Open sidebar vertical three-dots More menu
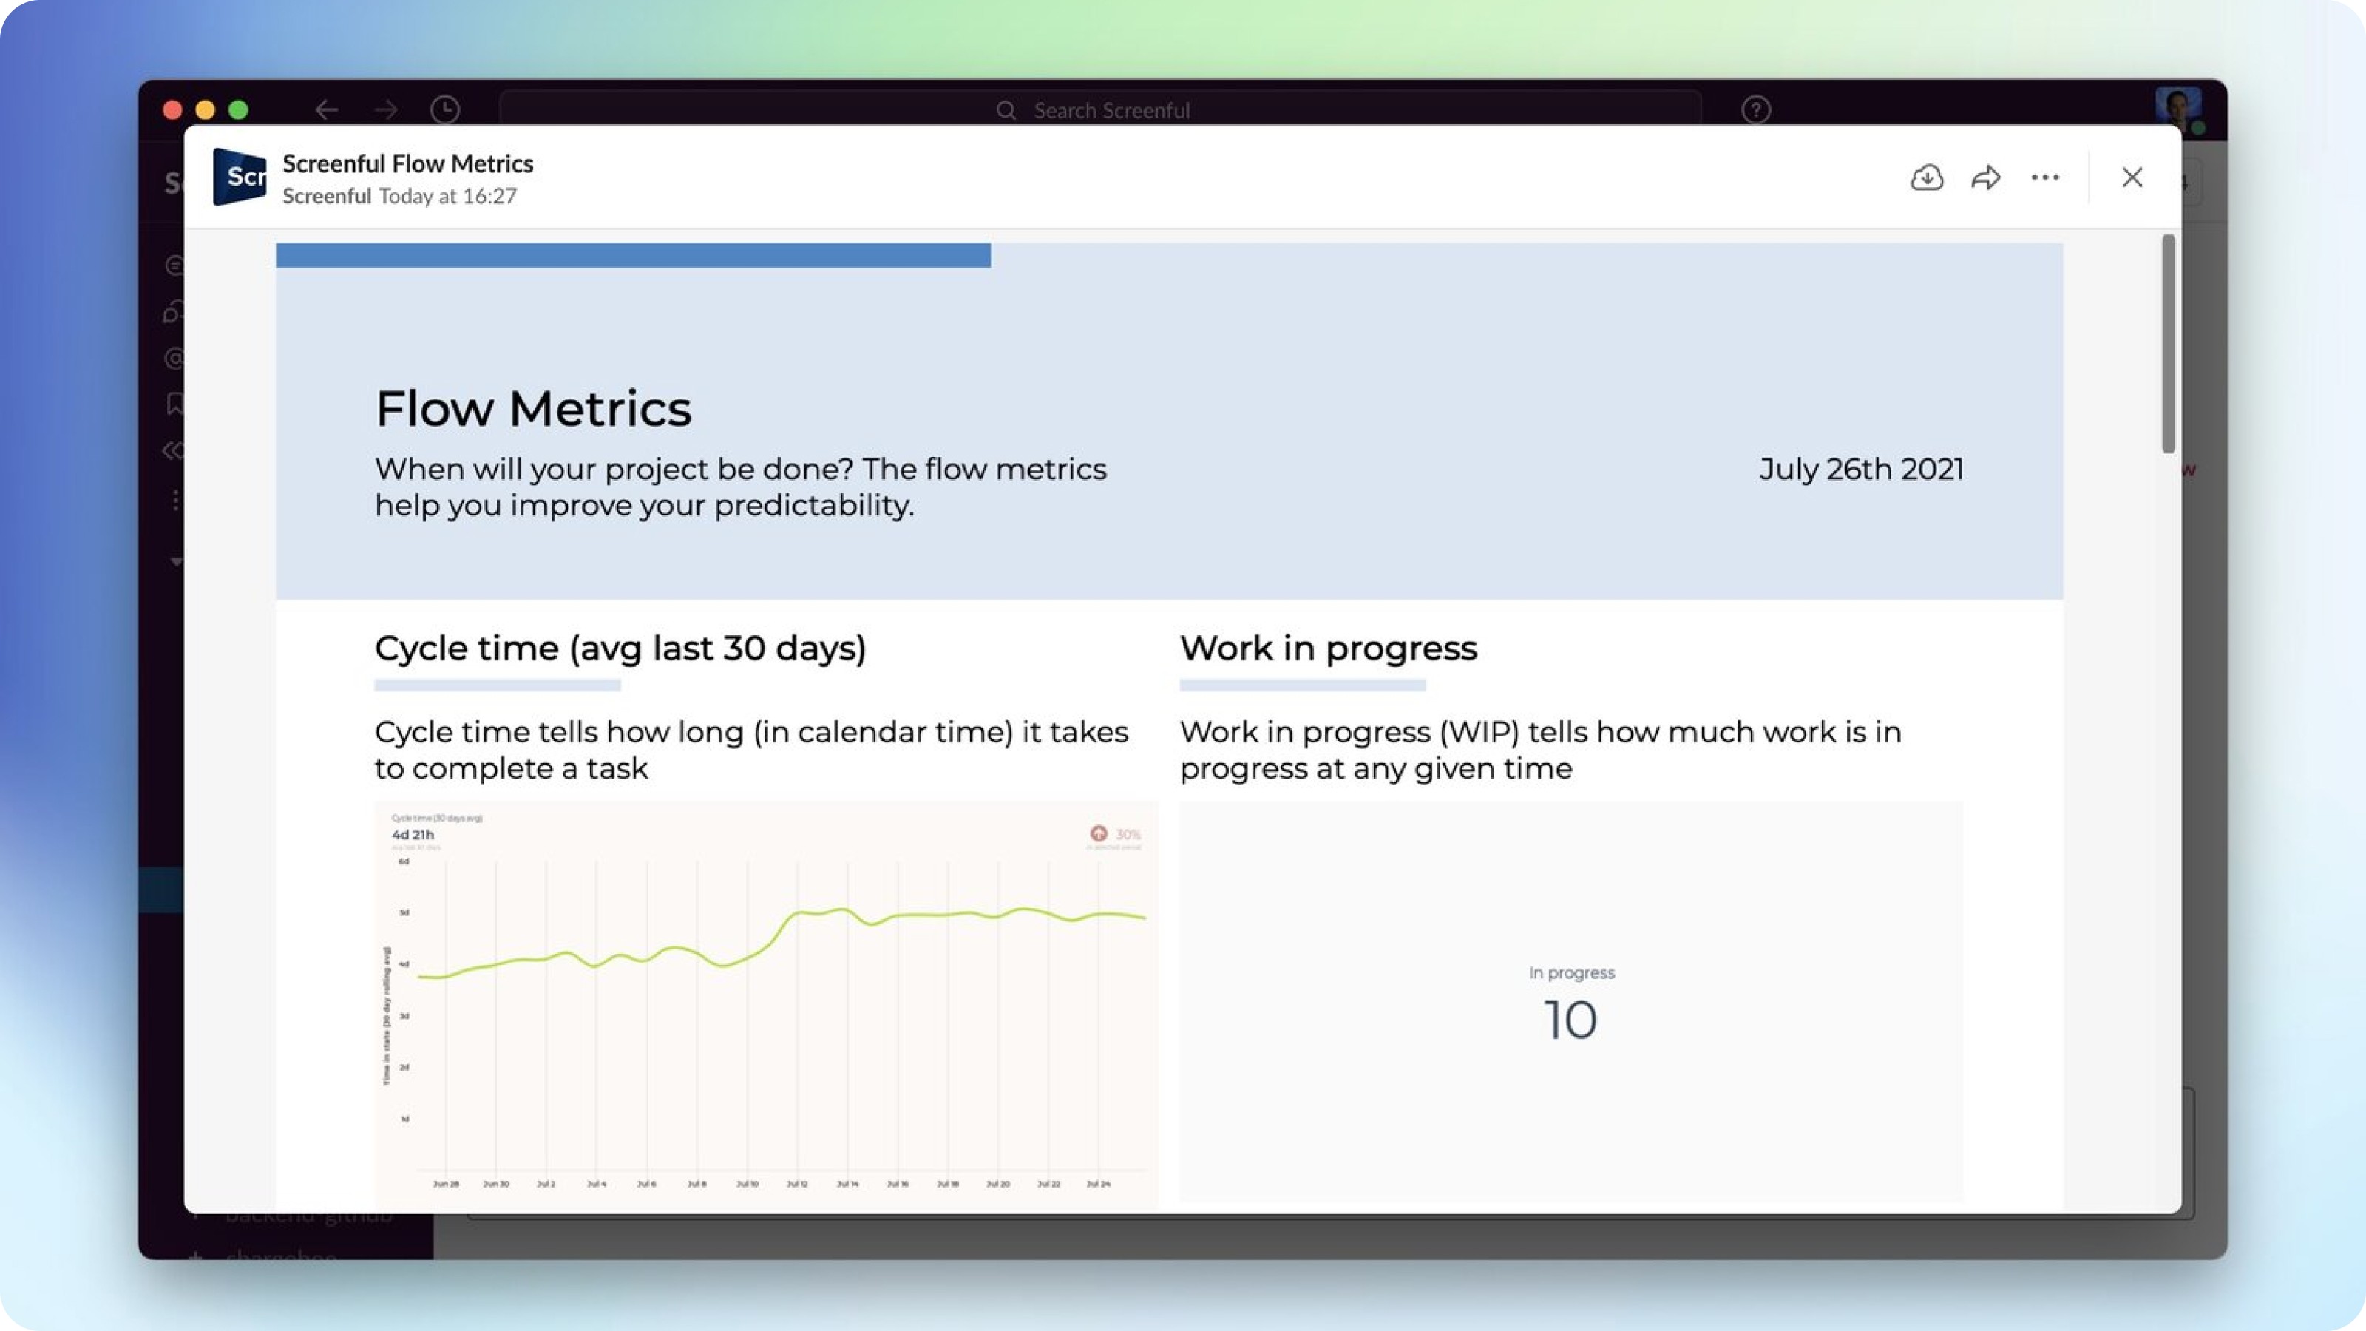The width and height of the screenshot is (2366, 1331). [x=175, y=501]
